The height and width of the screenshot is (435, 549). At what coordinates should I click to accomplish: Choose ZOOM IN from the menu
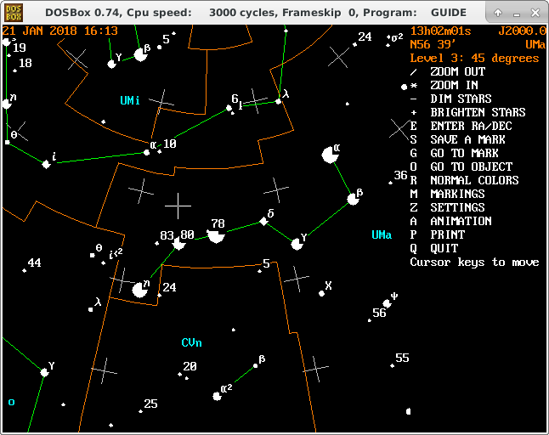454,85
